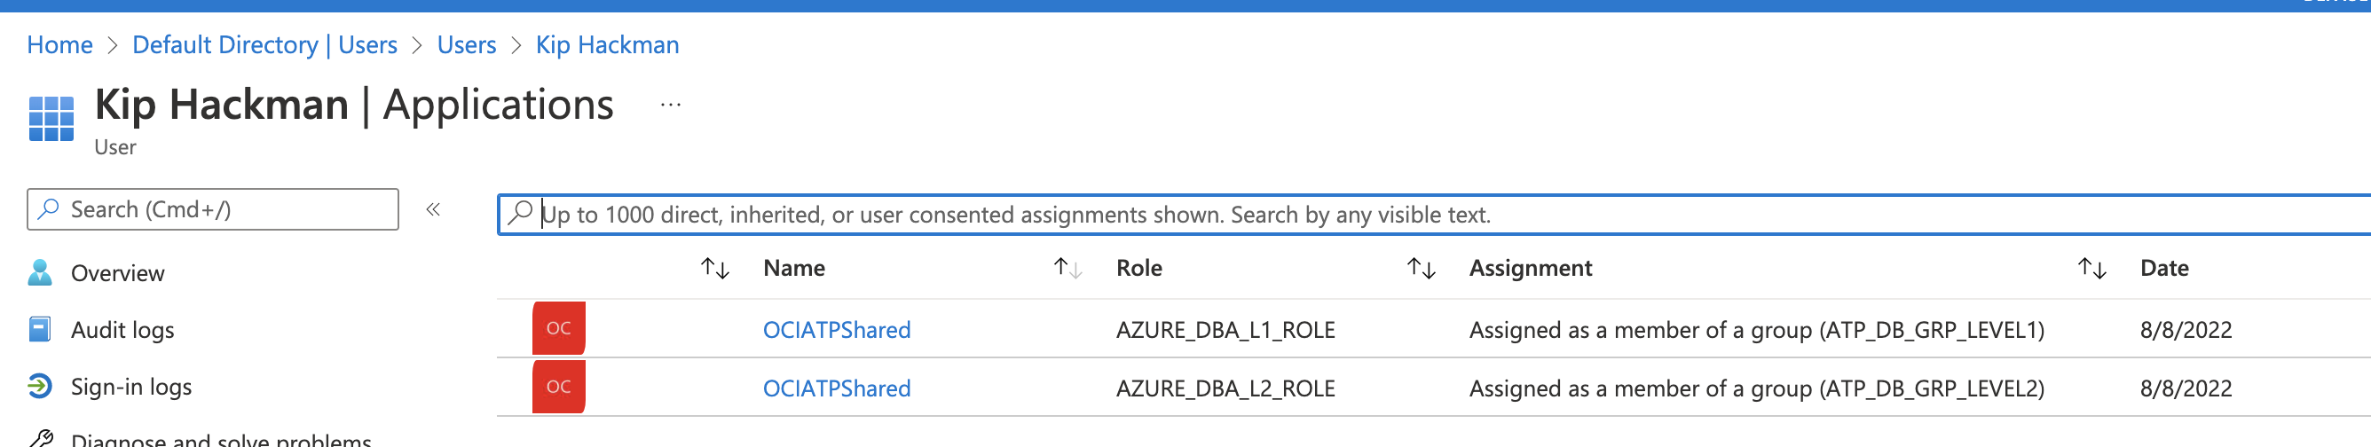The height and width of the screenshot is (447, 2371).
Task: Sort using arrows left of Date column
Action: click(x=2091, y=269)
